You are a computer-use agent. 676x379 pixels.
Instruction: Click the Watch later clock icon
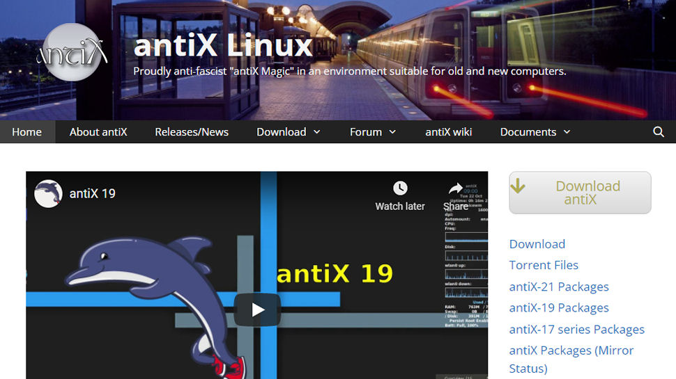pos(400,188)
